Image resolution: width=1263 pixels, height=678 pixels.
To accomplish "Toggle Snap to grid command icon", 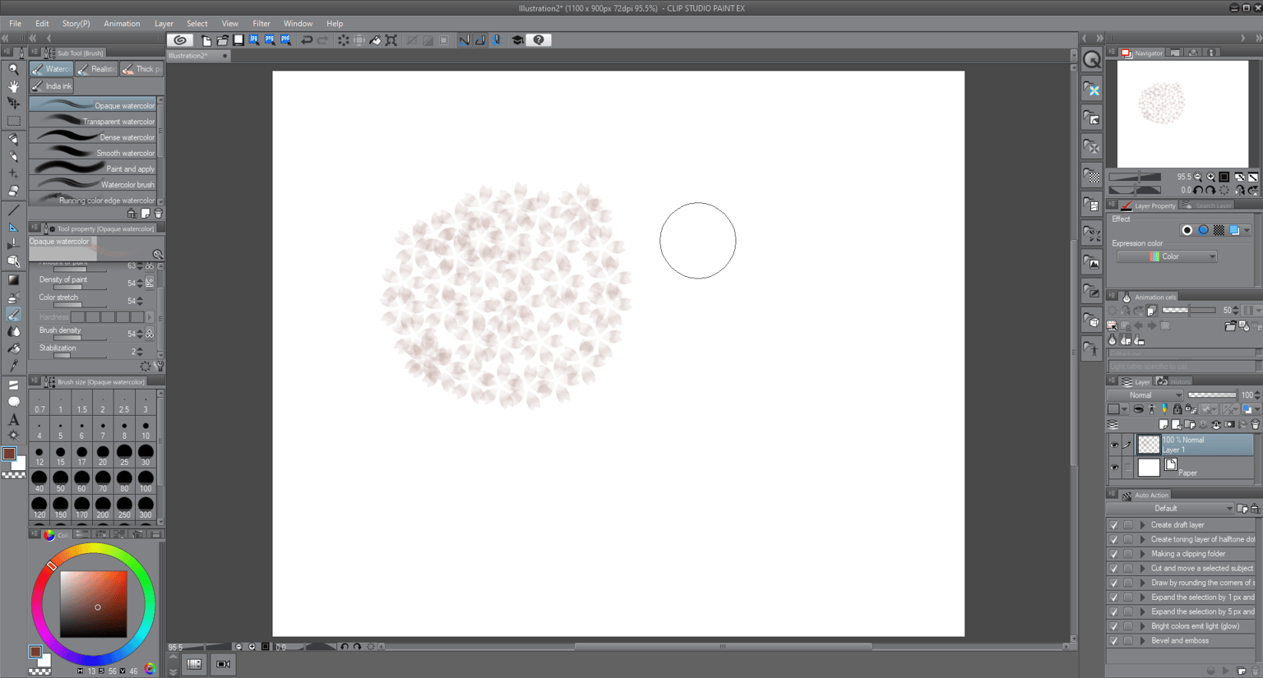I will 497,40.
